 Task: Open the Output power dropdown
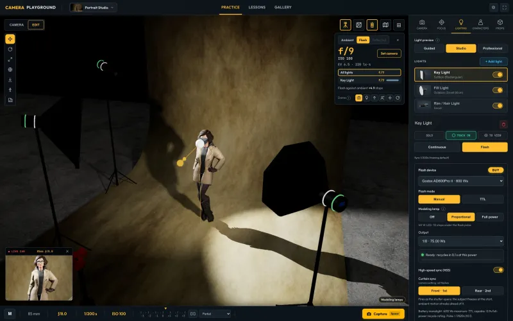coord(460,241)
